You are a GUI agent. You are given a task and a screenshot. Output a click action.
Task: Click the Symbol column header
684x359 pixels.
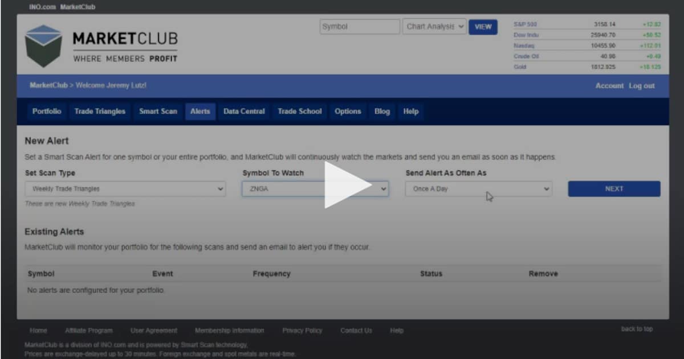pyautogui.click(x=41, y=274)
